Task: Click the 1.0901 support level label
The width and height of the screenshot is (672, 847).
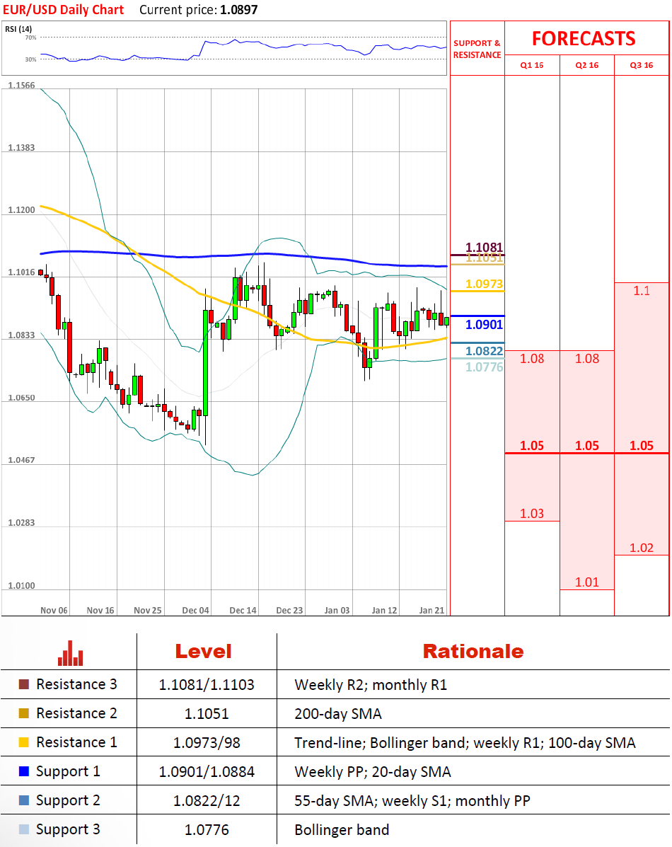Action: click(x=484, y=325)
